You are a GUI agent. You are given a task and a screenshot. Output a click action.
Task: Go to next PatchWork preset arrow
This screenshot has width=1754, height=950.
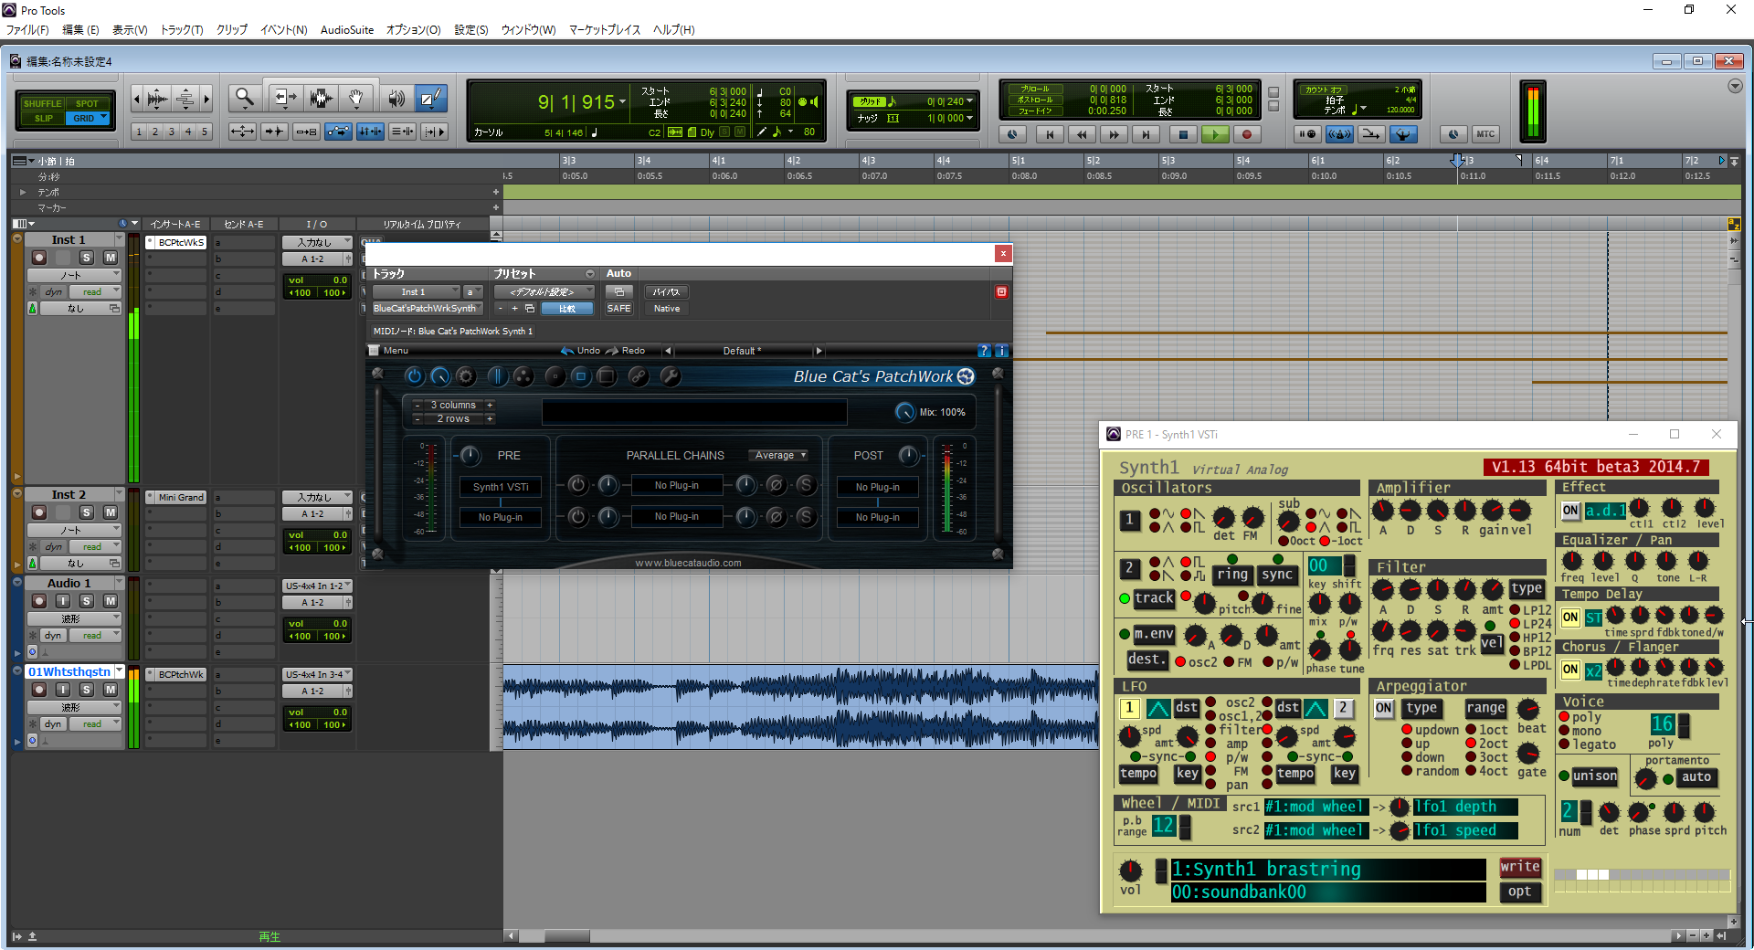[819, 351]
